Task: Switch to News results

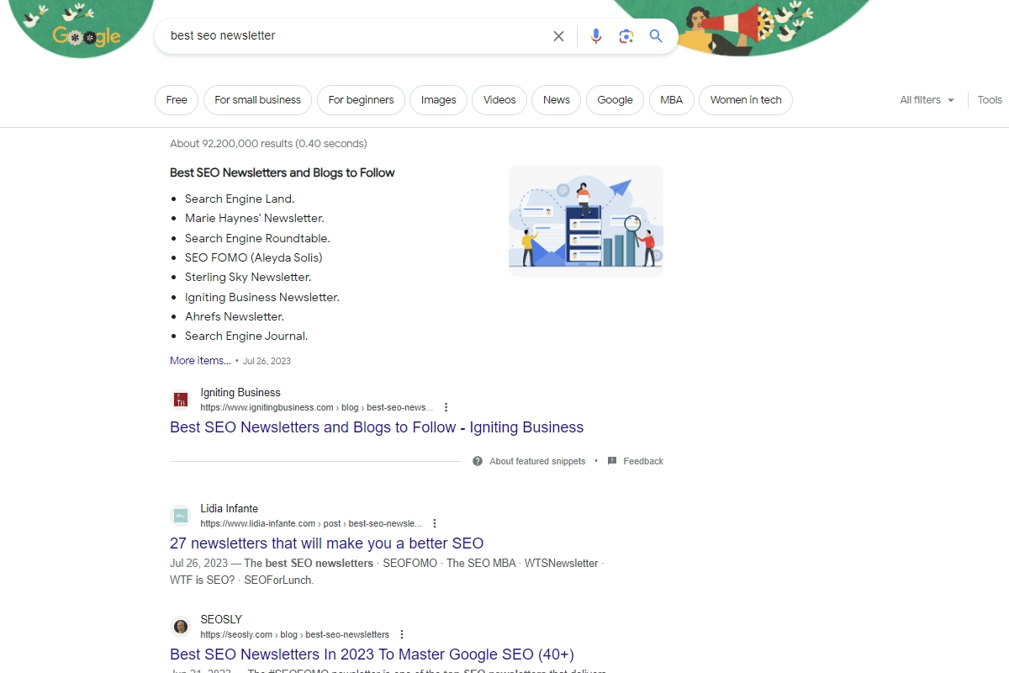Action: (557, 100)
